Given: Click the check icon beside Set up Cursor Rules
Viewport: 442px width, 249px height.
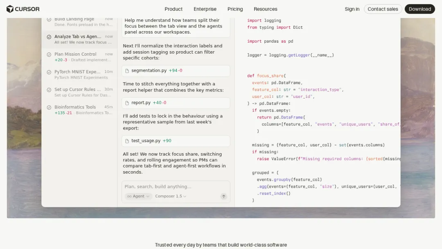Looking at the screenshot, I should click(x=49, y=90).
